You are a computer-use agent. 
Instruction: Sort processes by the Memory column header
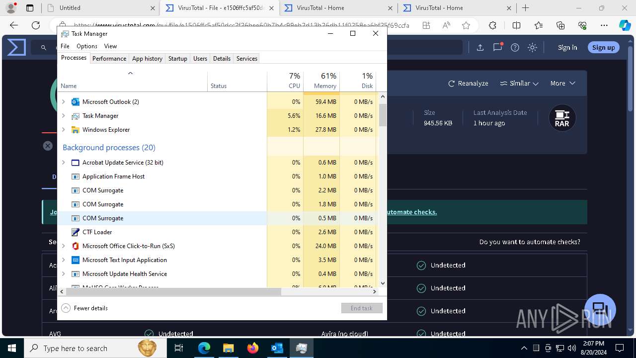coord(321,81)
